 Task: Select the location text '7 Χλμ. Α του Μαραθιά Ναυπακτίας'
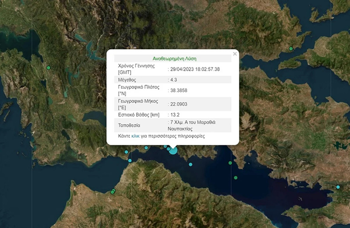coord(191,125)
